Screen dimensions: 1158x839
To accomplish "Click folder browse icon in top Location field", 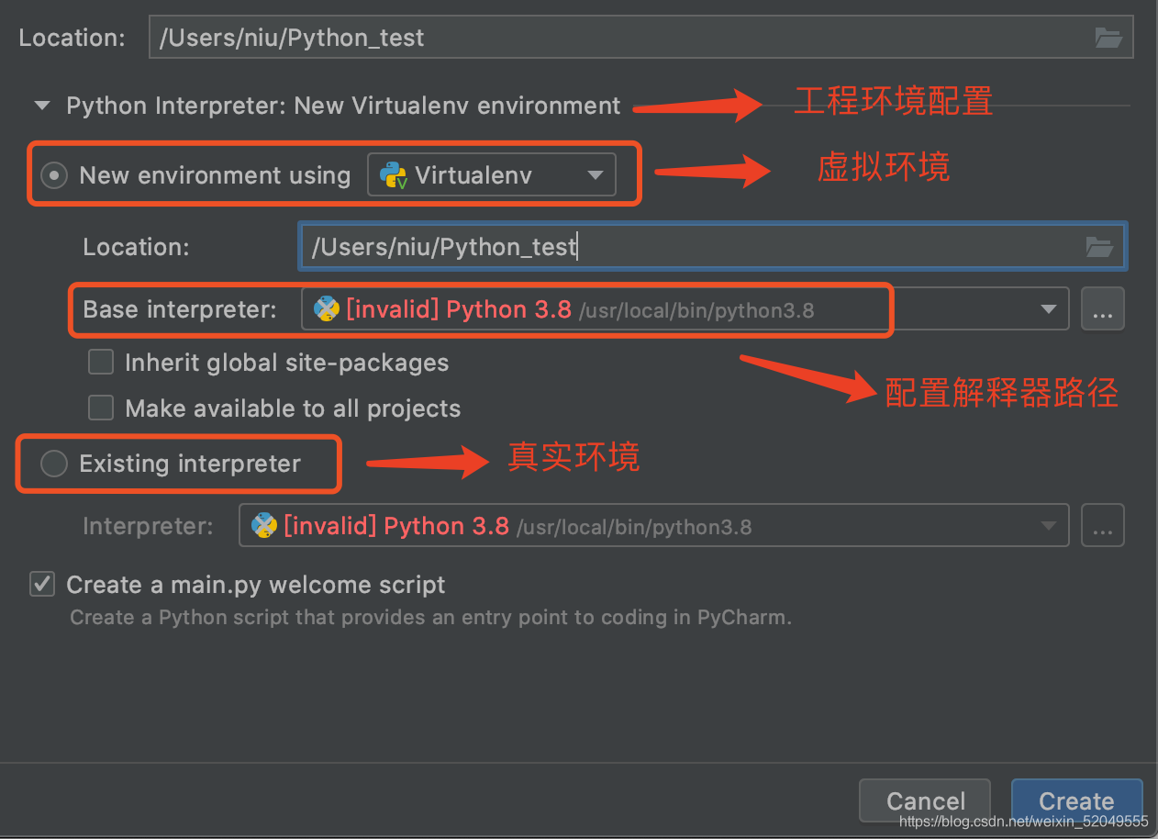I will pos(1108,38).
